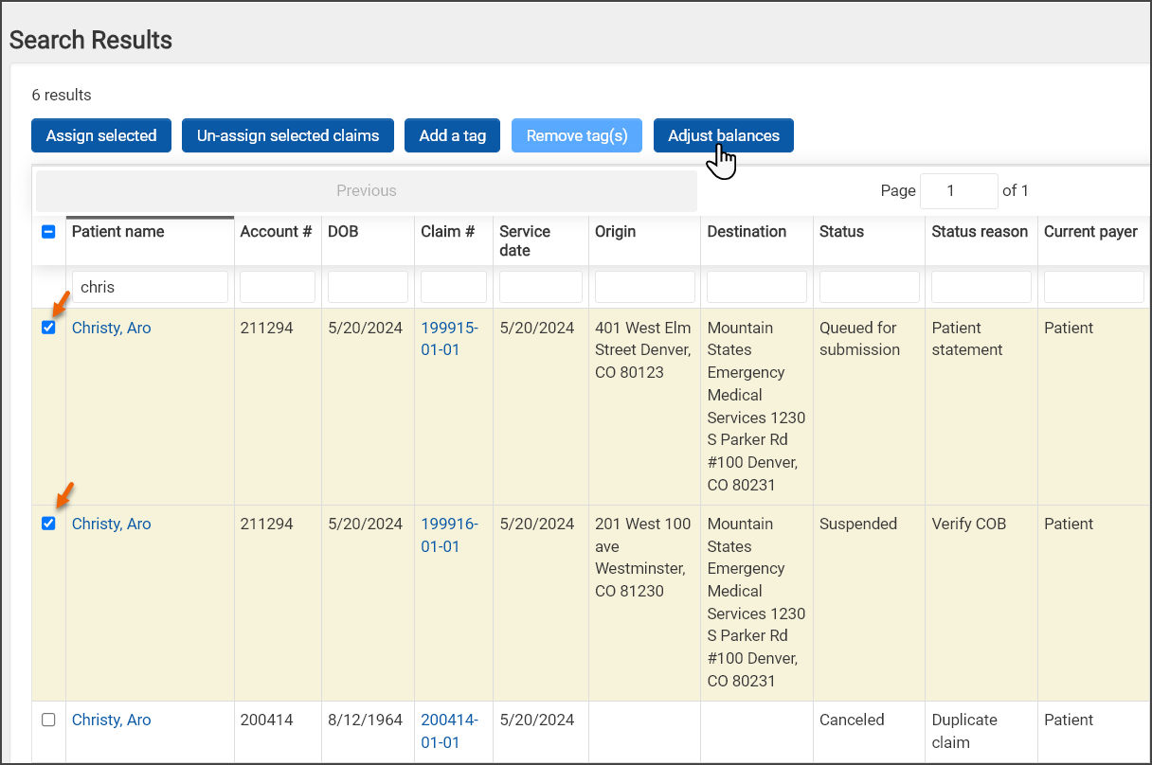Click the Claim # filter field
This screenshot has height=765, width=1152.
454,287
